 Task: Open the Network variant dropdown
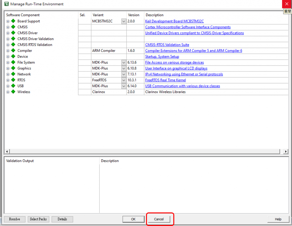(x=124, y=74)
